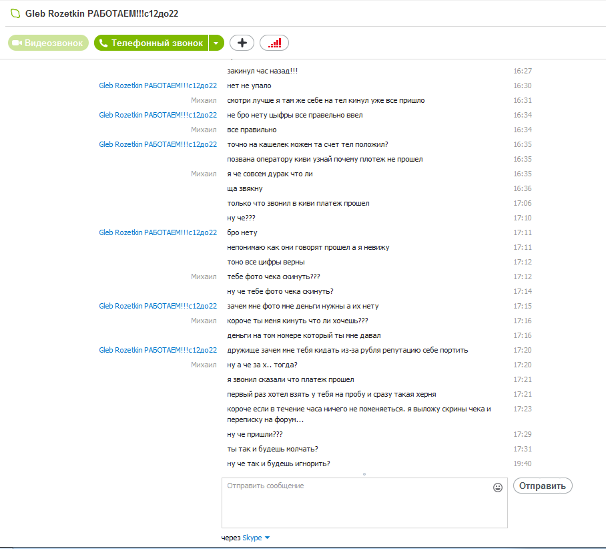Select the message 'ща звякну'
The image size is (606, 549).
click(x=245, y=189)
